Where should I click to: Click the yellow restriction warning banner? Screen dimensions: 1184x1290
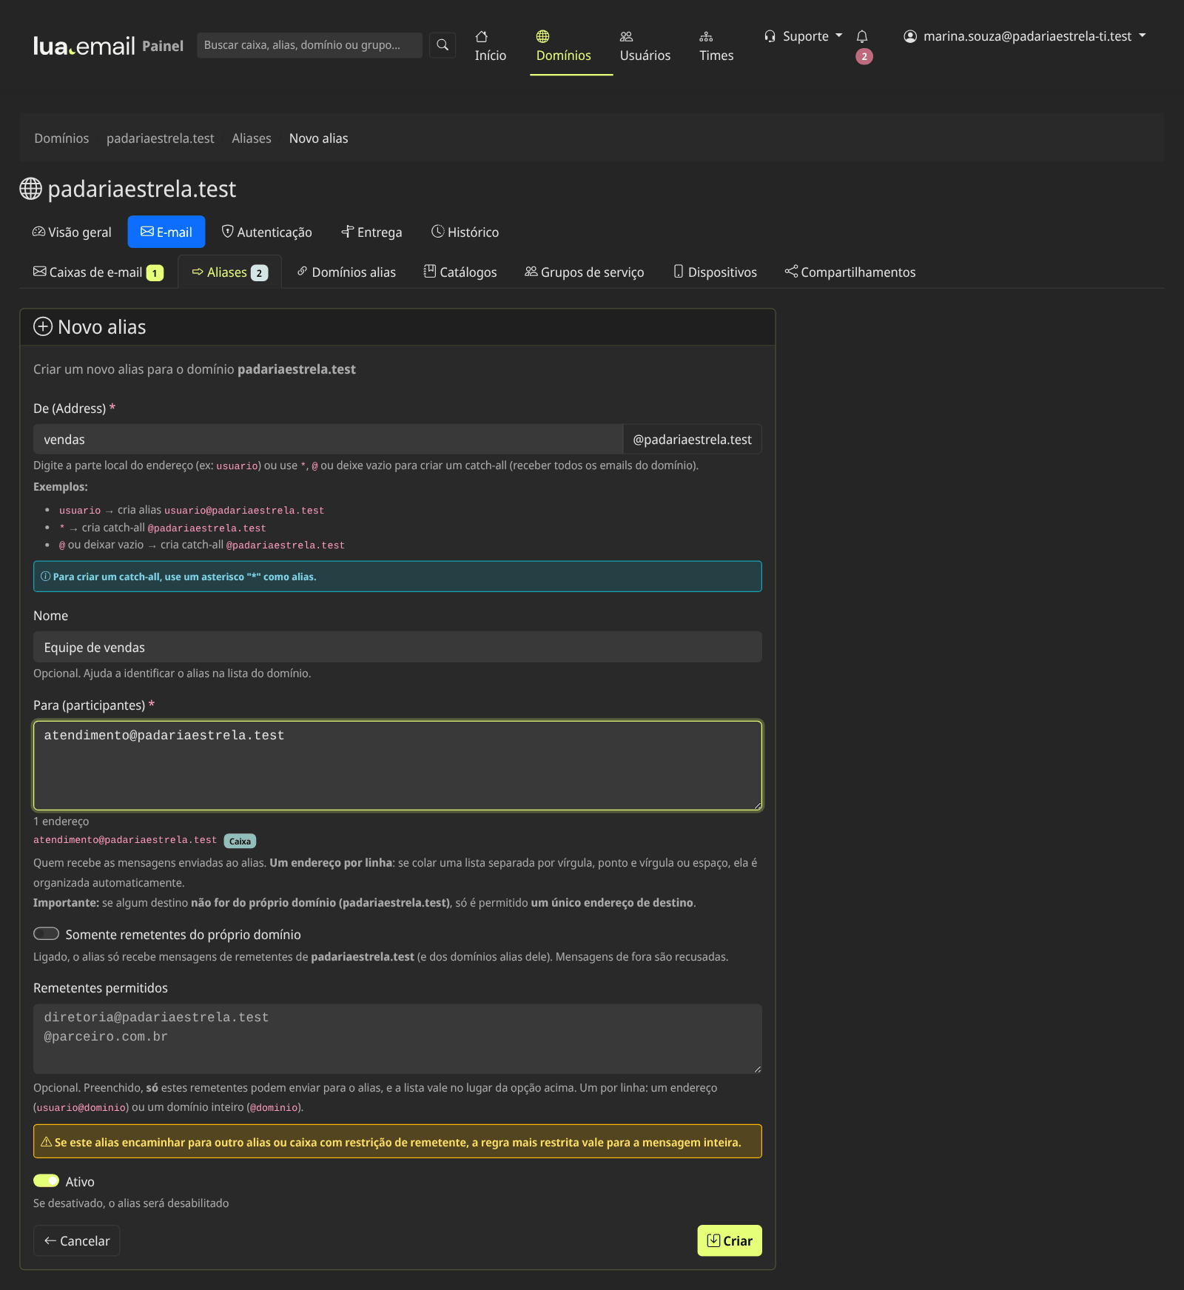click(397, 1142)
